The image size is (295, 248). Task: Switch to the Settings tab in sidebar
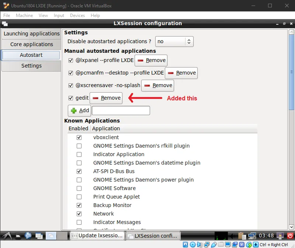point(32,66)
